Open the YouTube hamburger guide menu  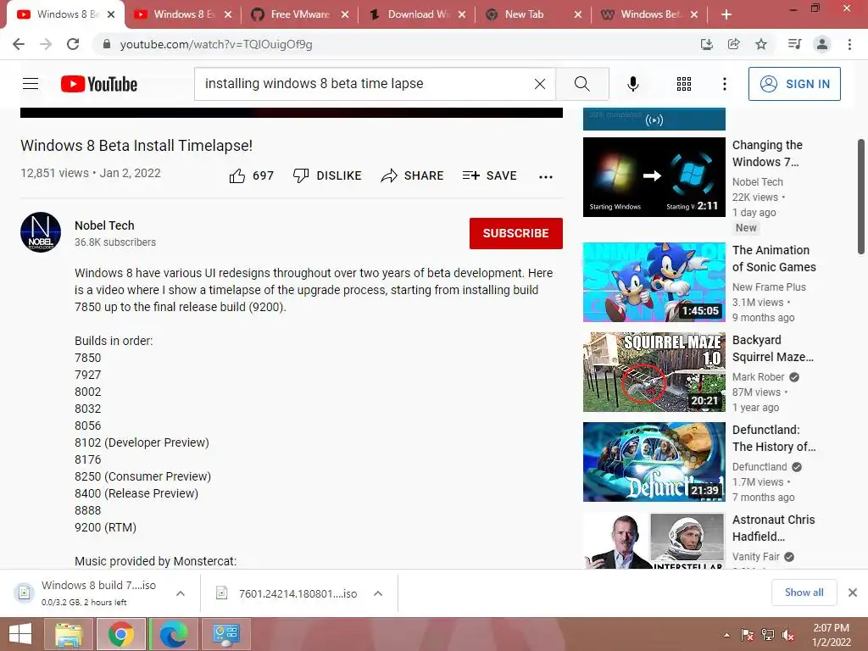click(31, 84)
